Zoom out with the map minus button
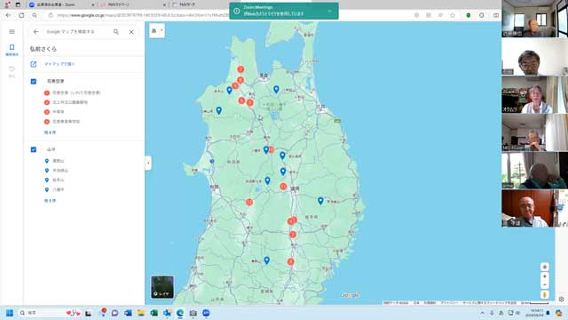The width and height of the screenshot is (568, 320). 544,284
